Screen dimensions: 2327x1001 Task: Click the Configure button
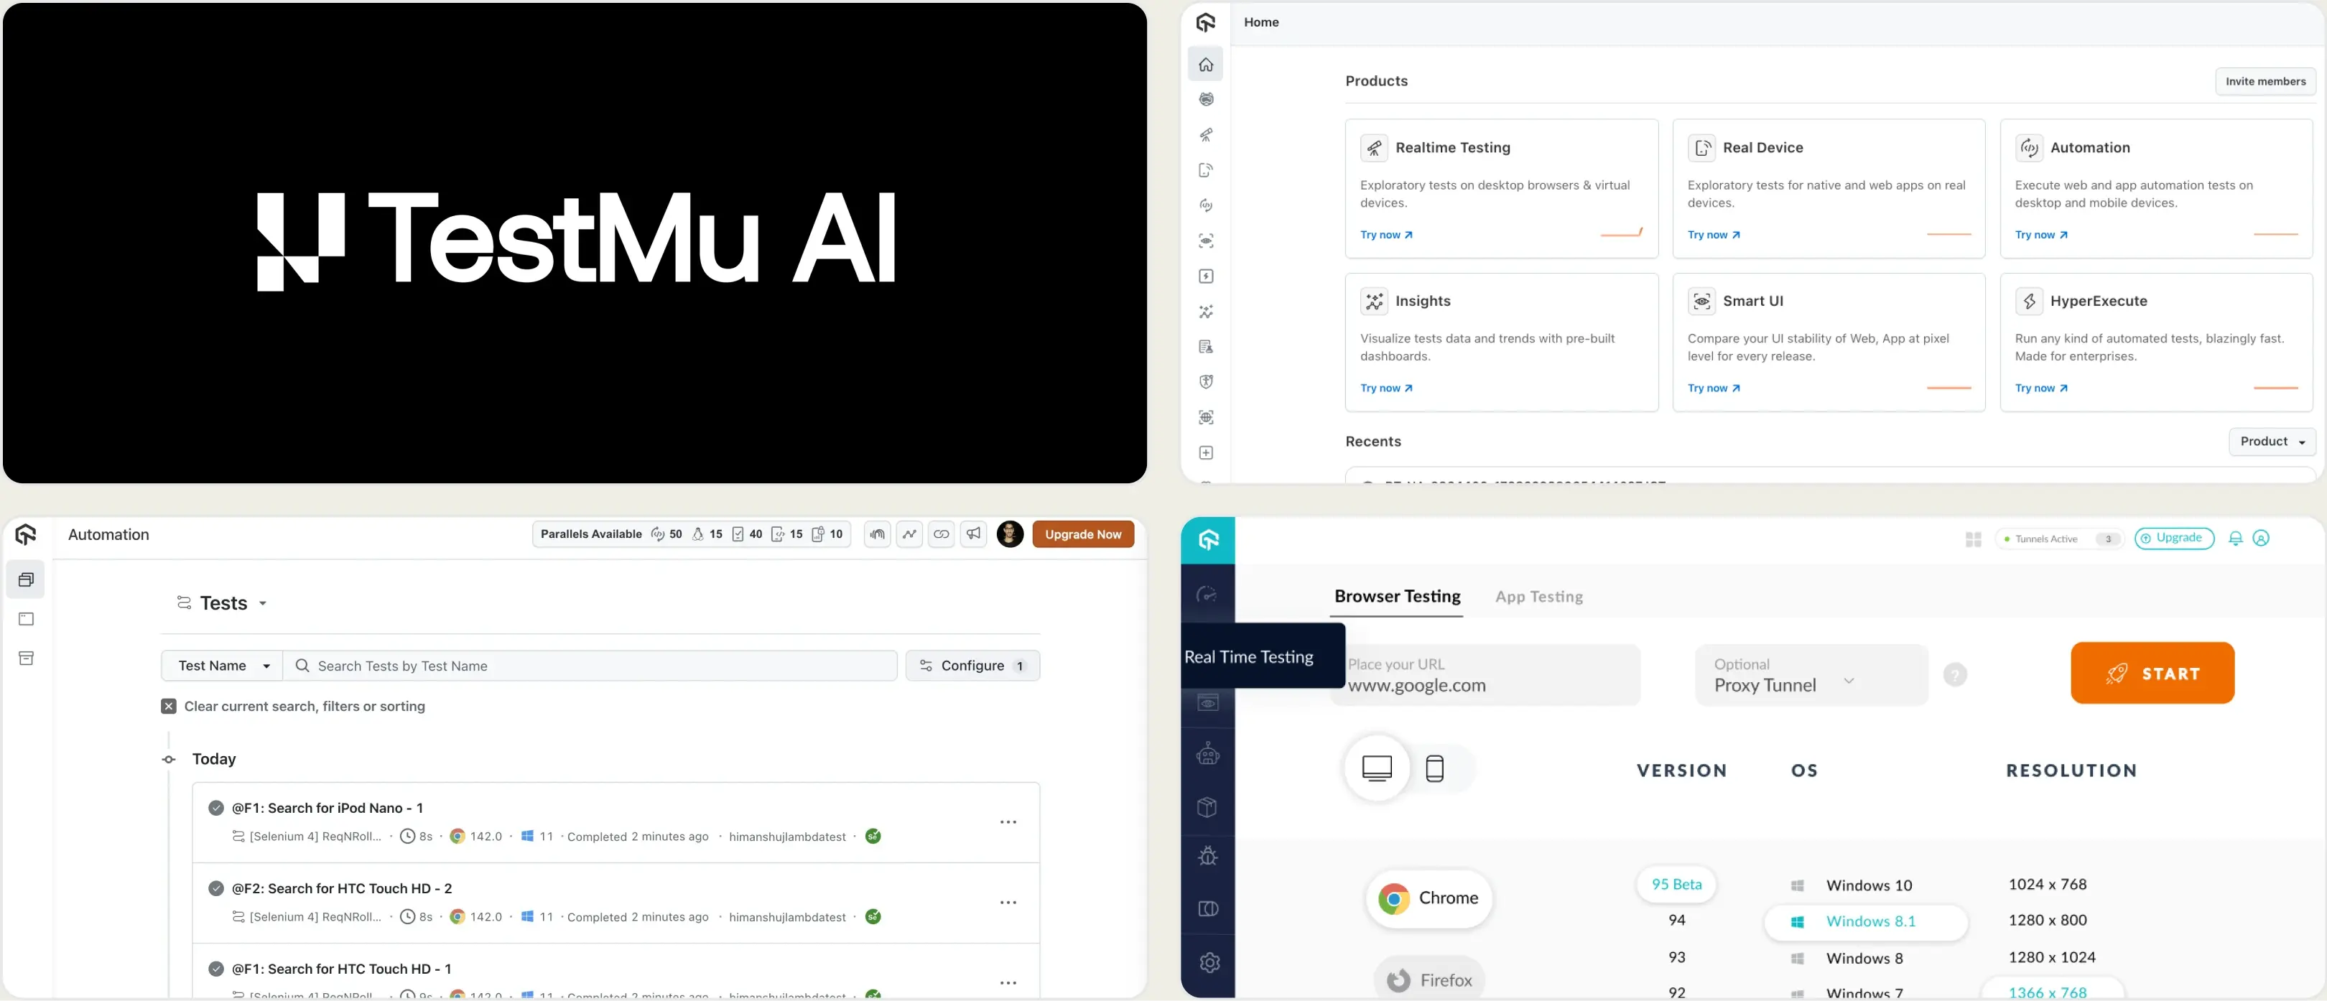(x=972, y=666)
